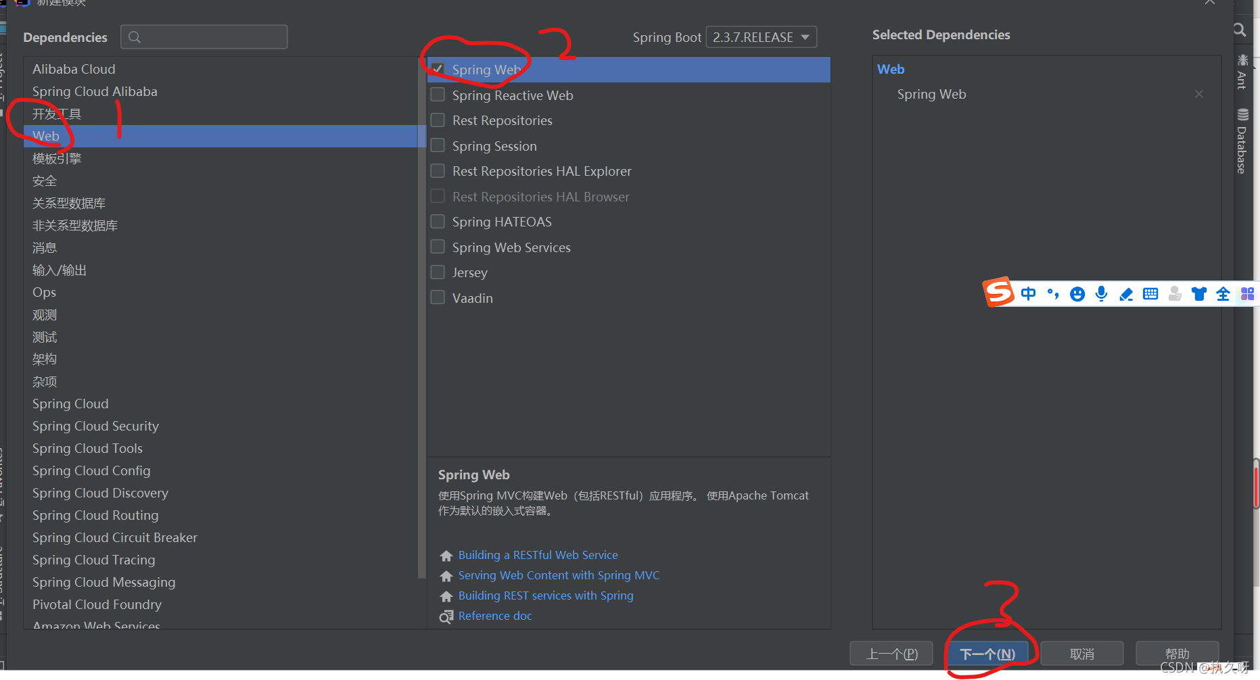1260x680 pixels.
Task: Click the Dependencies search input field
Action: pyautogui.click(x=204, y=37)
